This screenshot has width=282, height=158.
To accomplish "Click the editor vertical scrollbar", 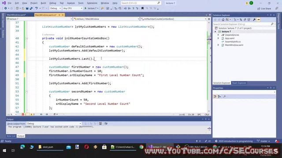I will [209, 67].
